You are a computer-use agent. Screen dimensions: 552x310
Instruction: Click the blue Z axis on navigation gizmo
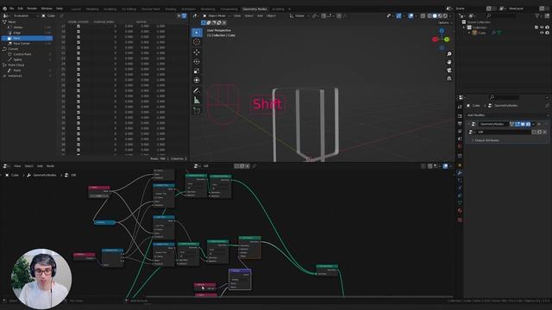tap(442, 31)
